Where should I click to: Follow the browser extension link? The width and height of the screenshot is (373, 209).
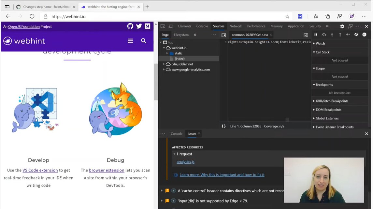tap(107, 170)
